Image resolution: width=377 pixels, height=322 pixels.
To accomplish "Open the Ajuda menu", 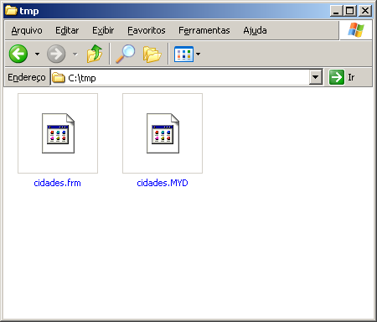I will point(255,30).
